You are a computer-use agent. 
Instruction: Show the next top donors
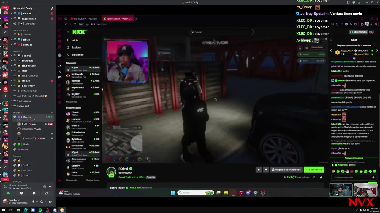pyautogui.click(x=377, y=51)
